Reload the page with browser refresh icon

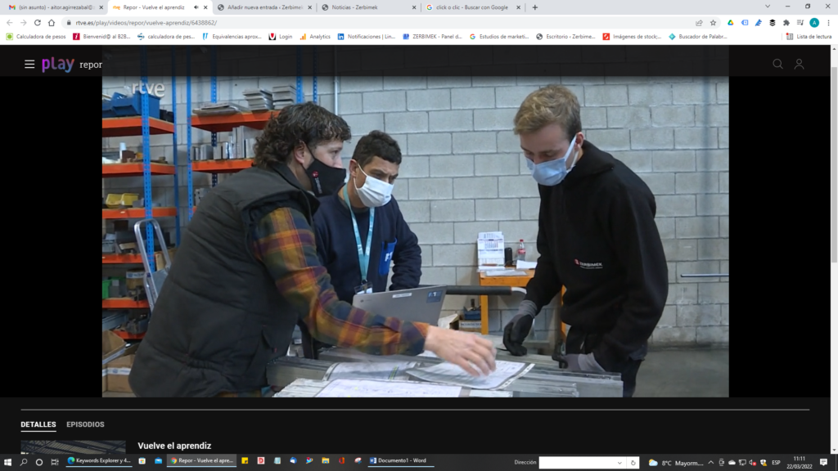click(38, 23)
